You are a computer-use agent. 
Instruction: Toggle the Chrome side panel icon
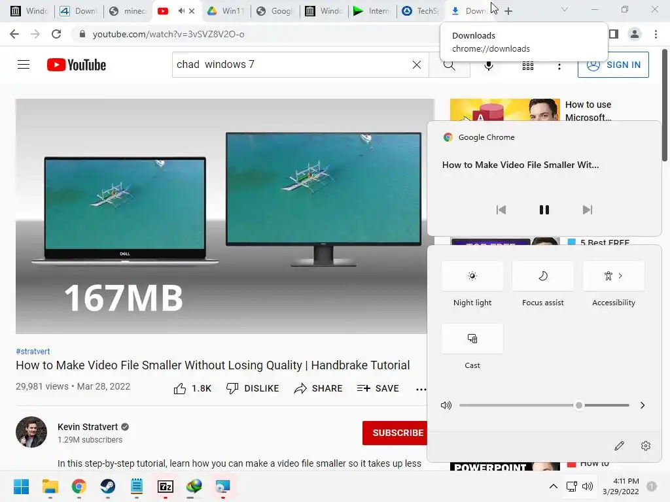tap(614, 34)
